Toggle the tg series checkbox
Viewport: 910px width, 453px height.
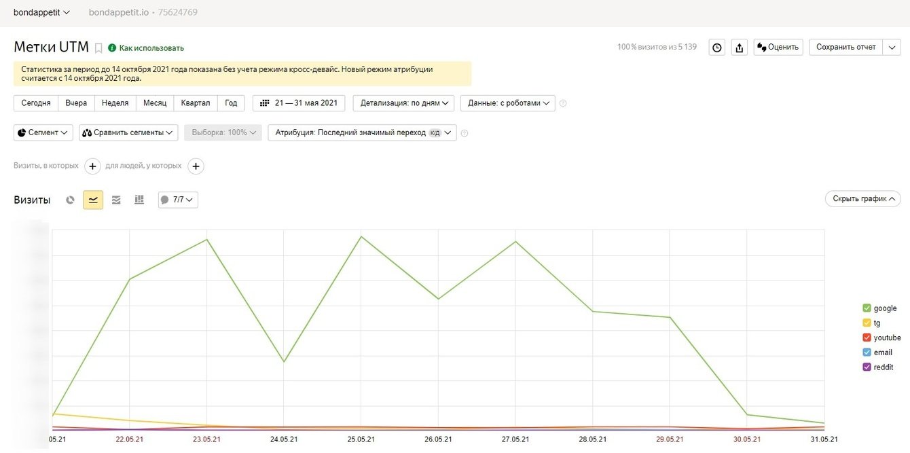pyautogui.click(x=867, y=323)
